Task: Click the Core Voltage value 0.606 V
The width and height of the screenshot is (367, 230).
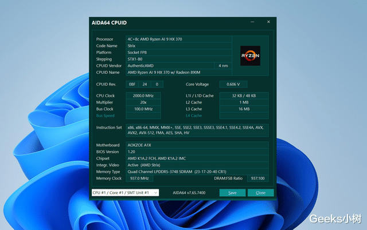Action: (233, 84)
